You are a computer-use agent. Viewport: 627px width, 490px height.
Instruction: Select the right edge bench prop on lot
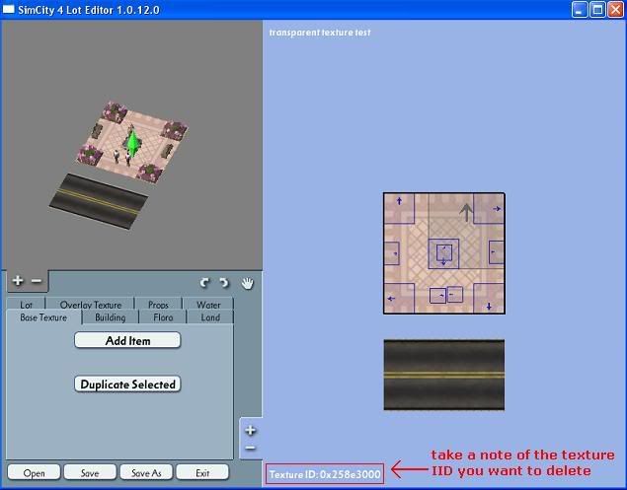(497, 252)
